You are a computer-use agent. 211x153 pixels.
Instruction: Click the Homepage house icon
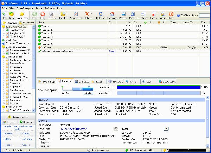[112, 14]
